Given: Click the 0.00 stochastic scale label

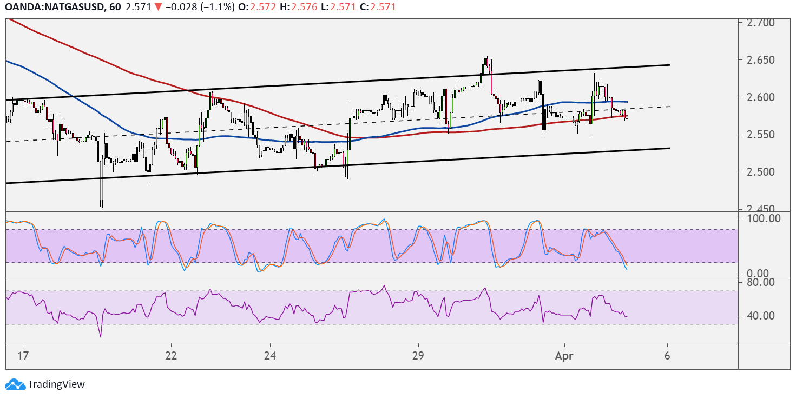Looking at the screenshot, I should 759,273.
